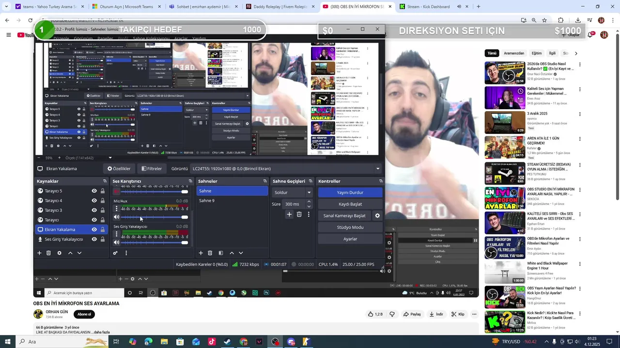
Task: Add a new source in Kaynaklar panel
Action: point(39,253)
